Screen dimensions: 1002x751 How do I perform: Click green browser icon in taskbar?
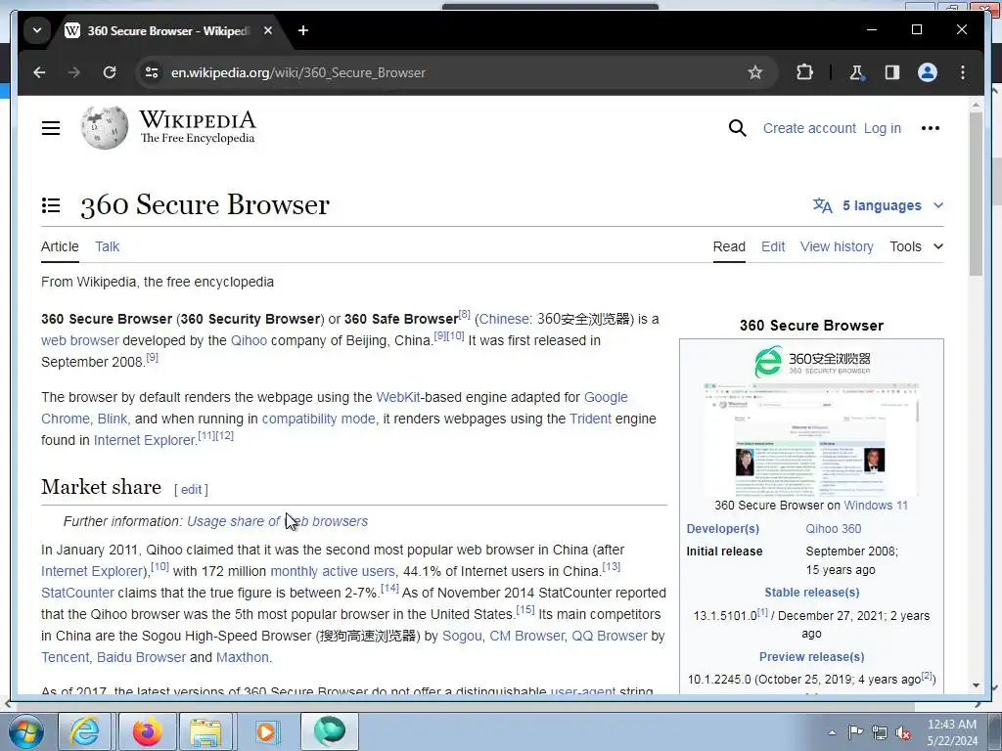pyautogui.click(x=329, y=731)
